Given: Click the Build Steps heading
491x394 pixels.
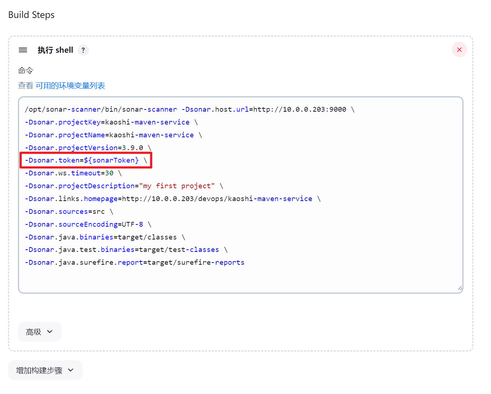Looking at the screenshot, I should [32, 15].
